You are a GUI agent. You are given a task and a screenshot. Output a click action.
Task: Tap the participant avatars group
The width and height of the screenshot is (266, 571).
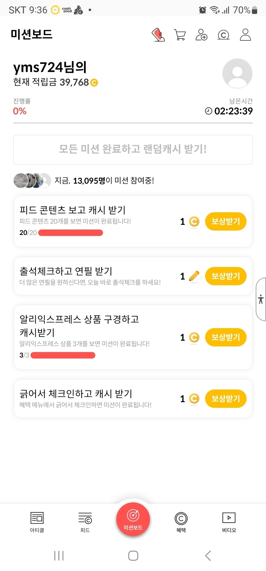pyautogui.click(x=32, y=181)
